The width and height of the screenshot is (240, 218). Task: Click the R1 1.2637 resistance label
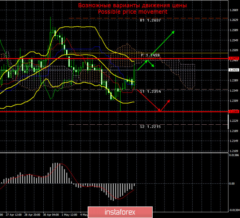pos(150,20)
